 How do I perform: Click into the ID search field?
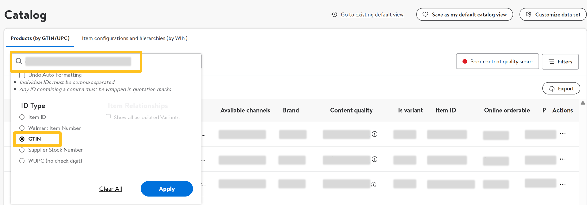[78, 61]
